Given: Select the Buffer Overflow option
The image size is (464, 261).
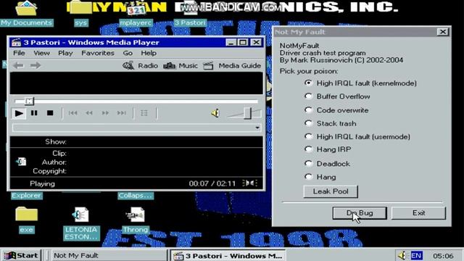Looking at the screenshot, I should tap(337, 96).
